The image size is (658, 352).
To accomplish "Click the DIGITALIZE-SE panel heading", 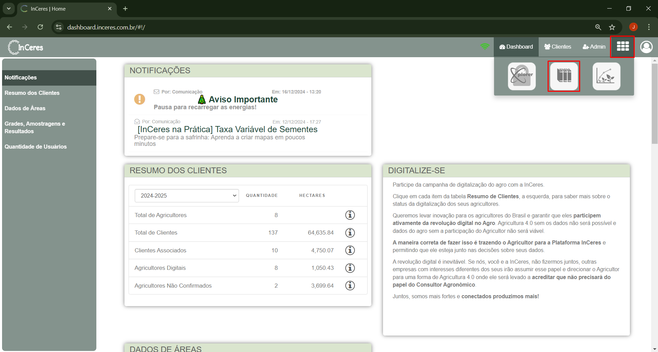I will point(416,171).
